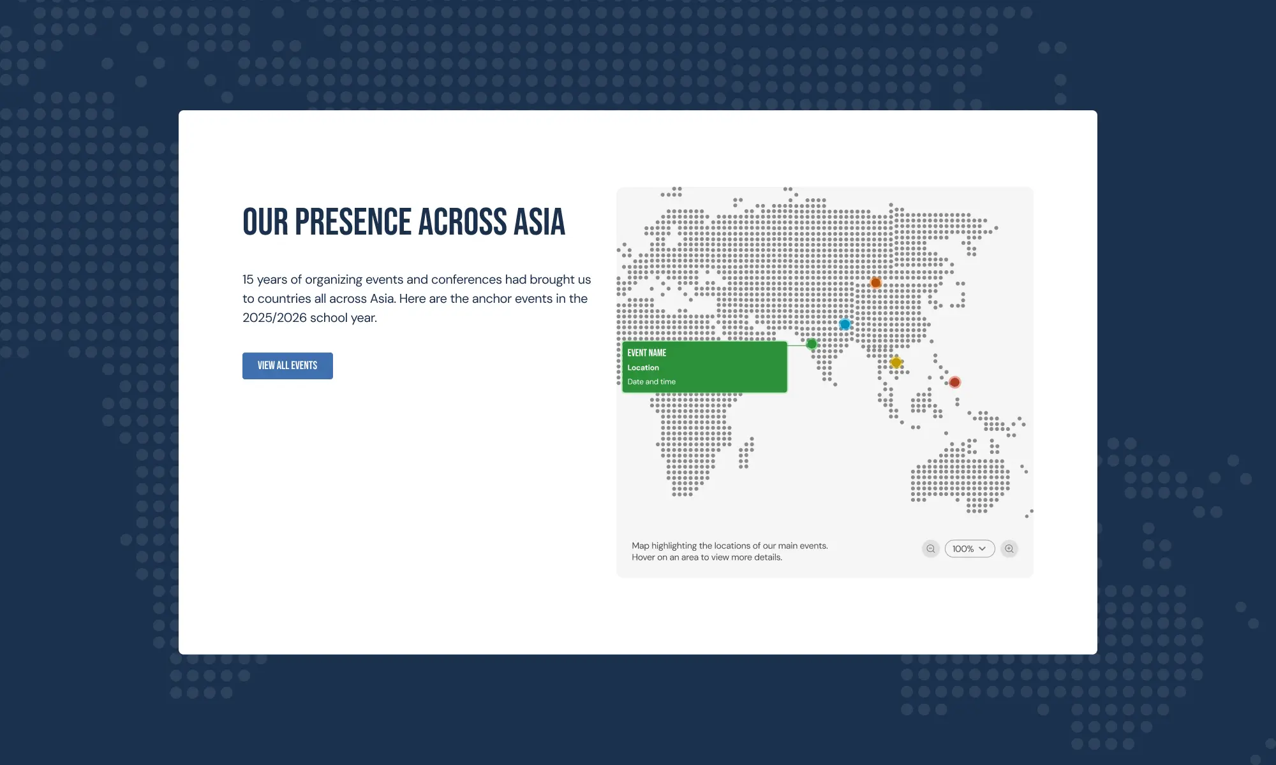Screen dimensions: 1276x765
Task: Click the 15 years of organizing paragraph
Action: (x=416, y=298)
